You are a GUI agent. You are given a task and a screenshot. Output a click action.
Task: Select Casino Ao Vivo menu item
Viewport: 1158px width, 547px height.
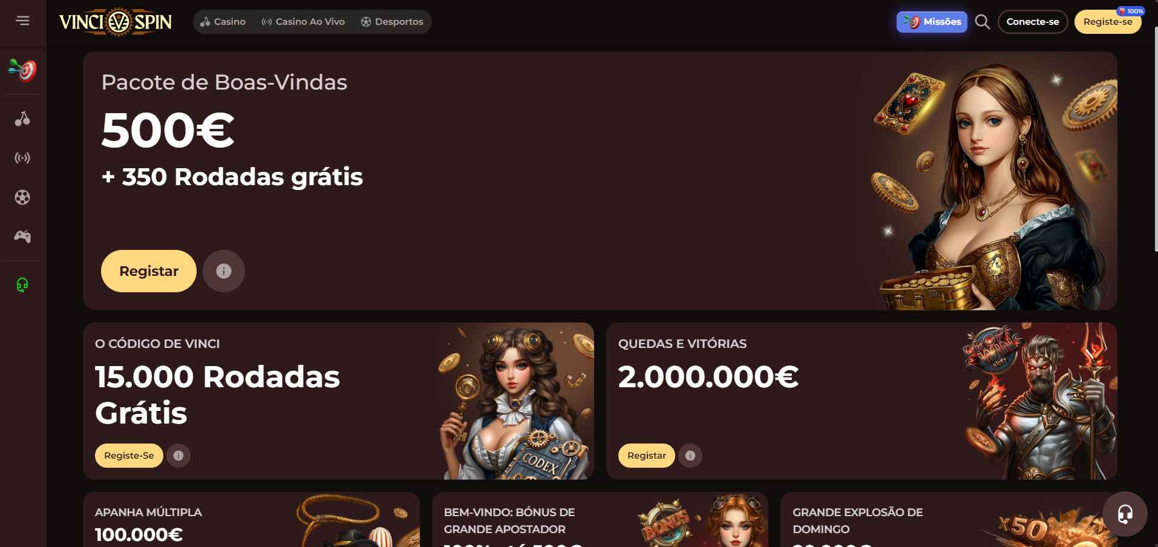coord(303,22)
